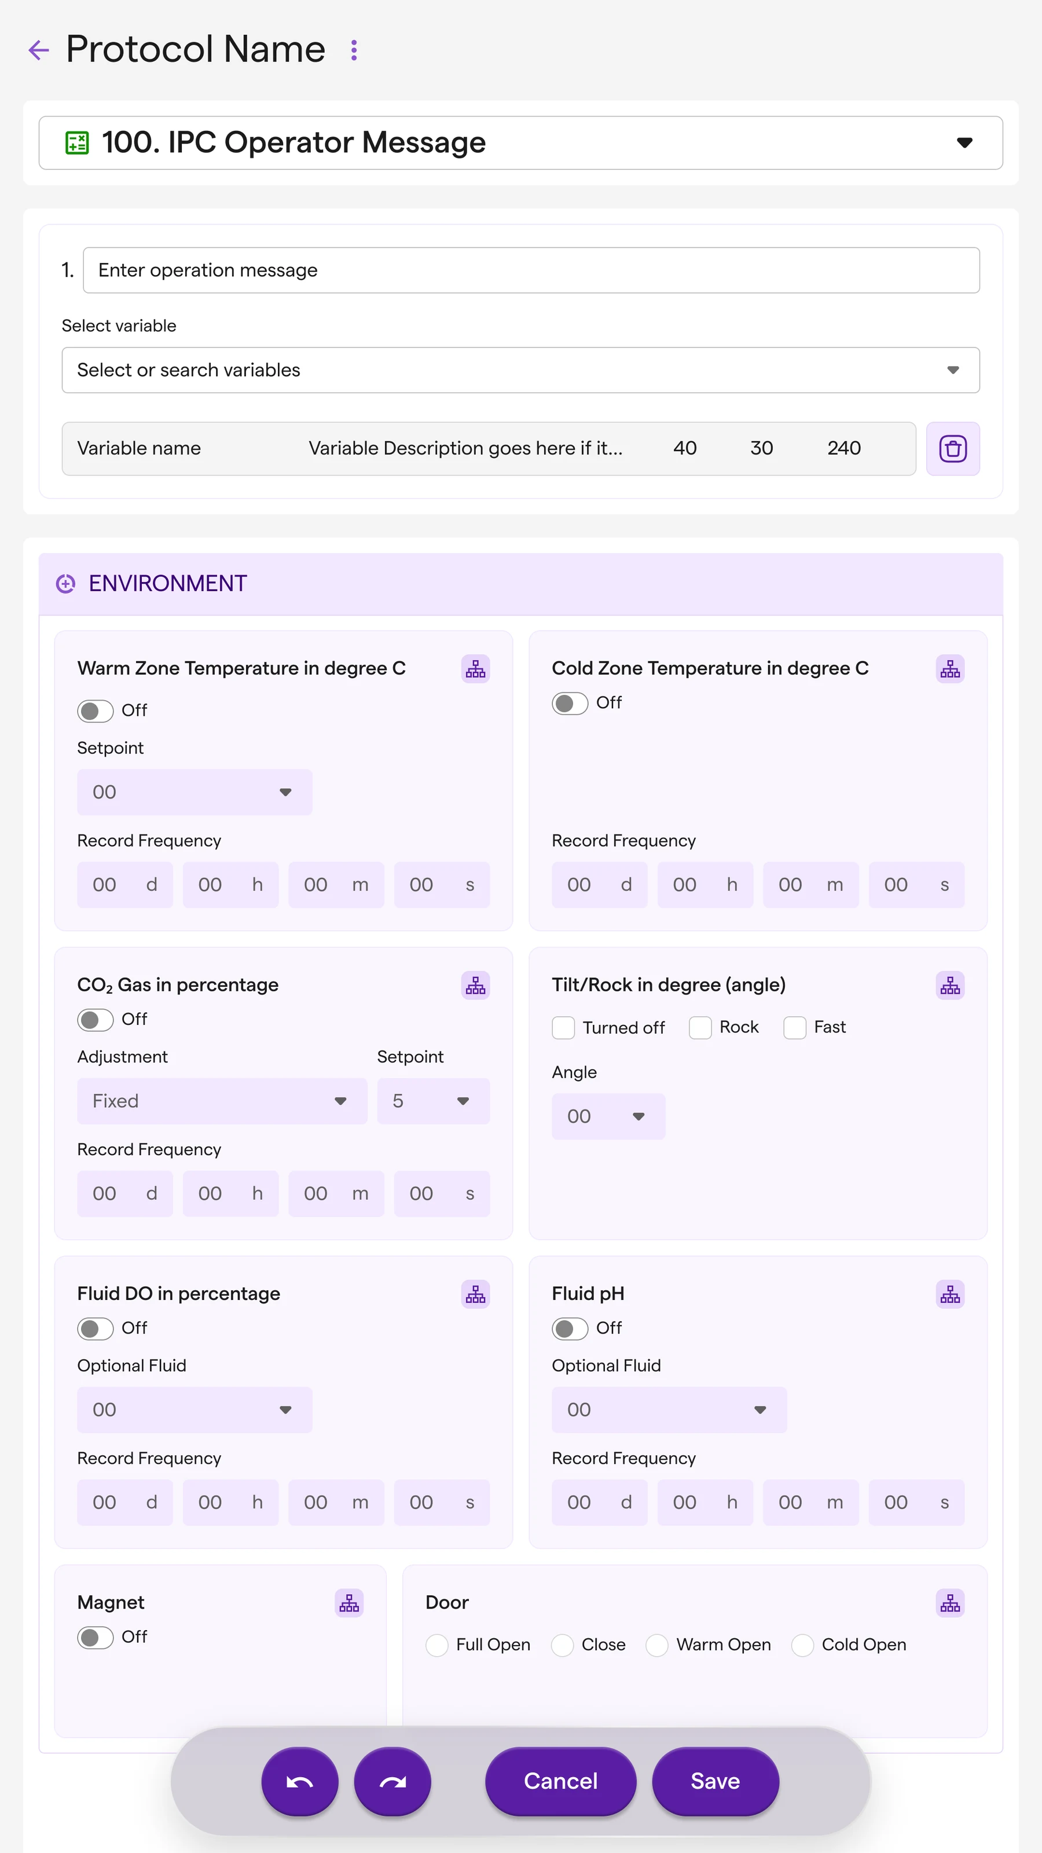Viewport: 1042px width, 1853px height.
Task: Click Cold Zone record frequency days field
Action: 599,885
